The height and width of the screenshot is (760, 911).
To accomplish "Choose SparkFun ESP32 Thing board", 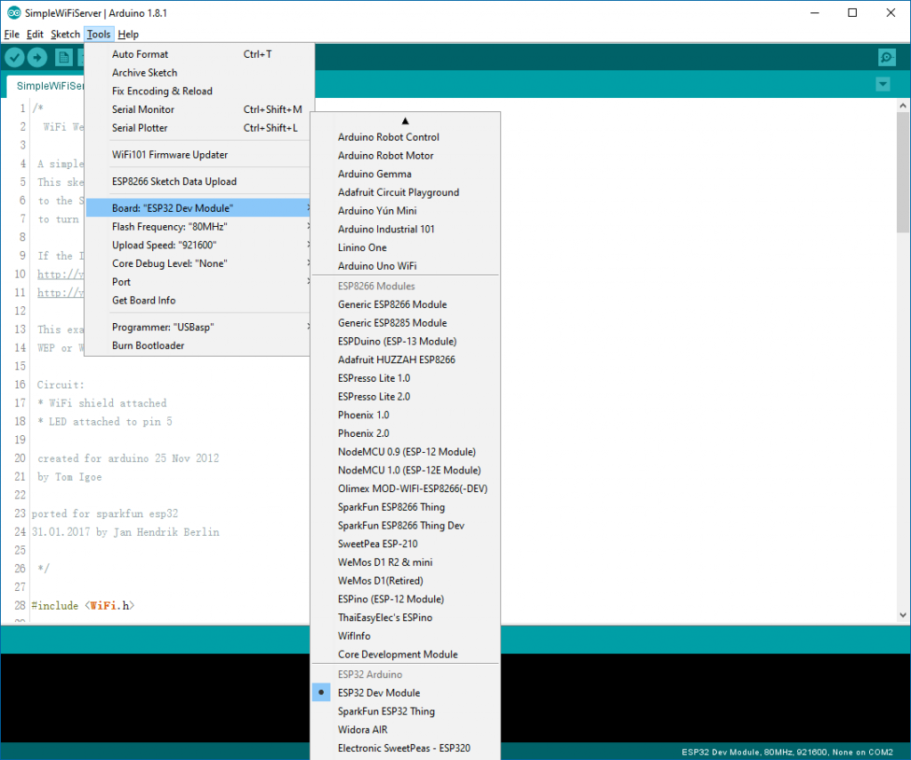I will (406, 711).
